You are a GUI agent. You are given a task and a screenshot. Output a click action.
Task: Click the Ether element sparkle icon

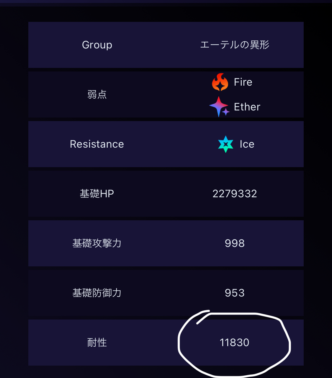point(219,107)
